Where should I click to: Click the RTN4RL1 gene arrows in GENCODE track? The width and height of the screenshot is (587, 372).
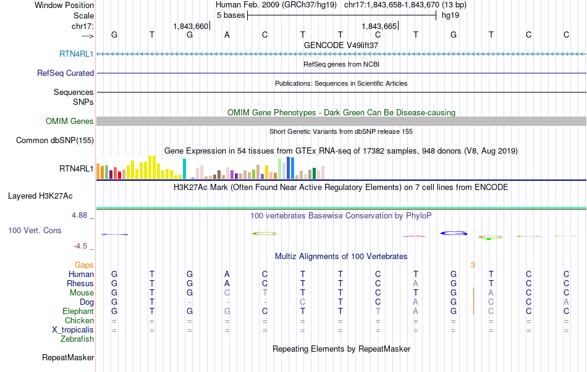point(341,54)
